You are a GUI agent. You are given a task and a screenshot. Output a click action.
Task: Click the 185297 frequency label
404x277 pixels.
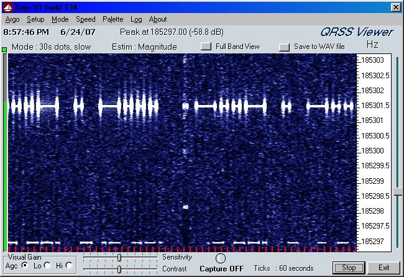(372, 242)
